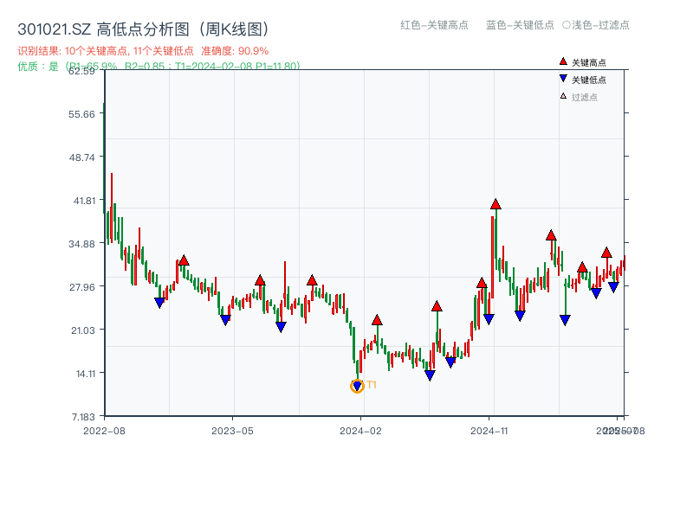Click the x-axis date 2023-05
Screen dimensions: 693x519
[x=232, y=431]
